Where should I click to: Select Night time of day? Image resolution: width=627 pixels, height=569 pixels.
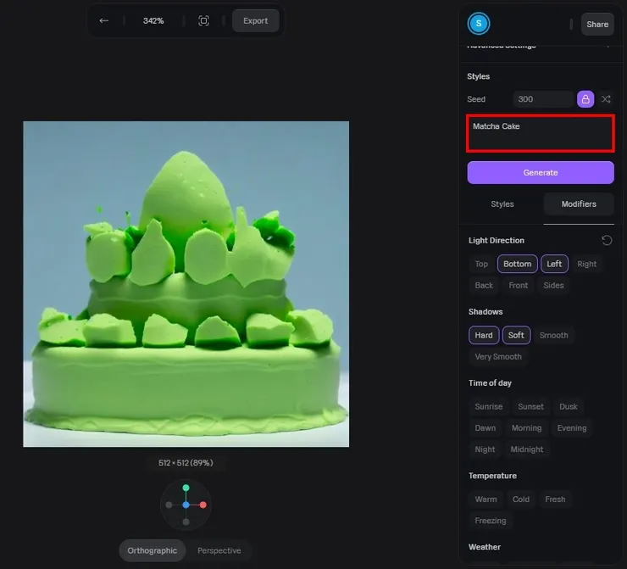(x=485, y=449)
